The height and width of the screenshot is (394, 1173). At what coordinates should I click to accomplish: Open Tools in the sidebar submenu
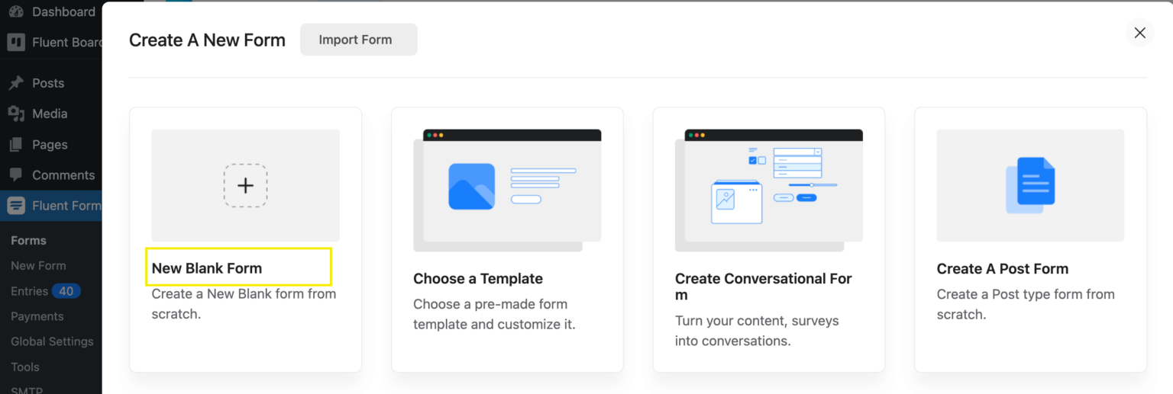point(25,367)
